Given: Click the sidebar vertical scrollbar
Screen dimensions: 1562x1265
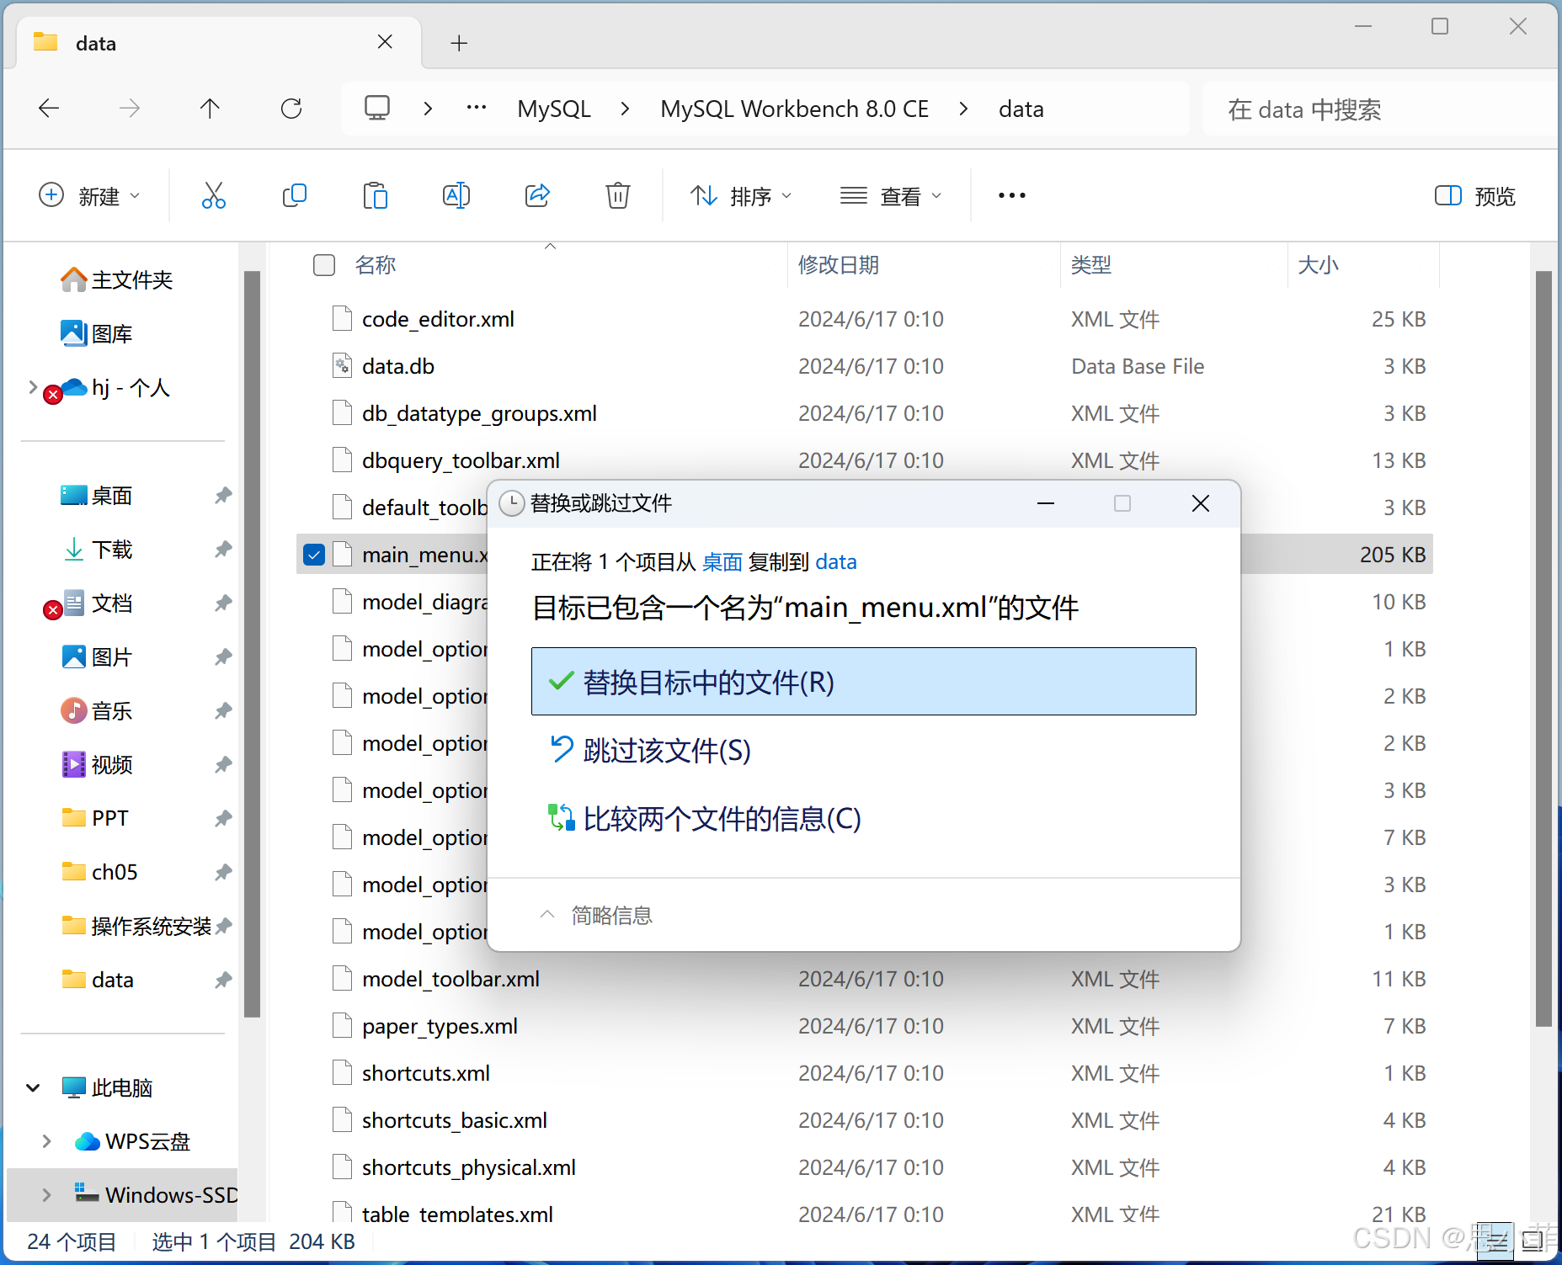Looking at the screenshot, I should click(x=252, y=644).
